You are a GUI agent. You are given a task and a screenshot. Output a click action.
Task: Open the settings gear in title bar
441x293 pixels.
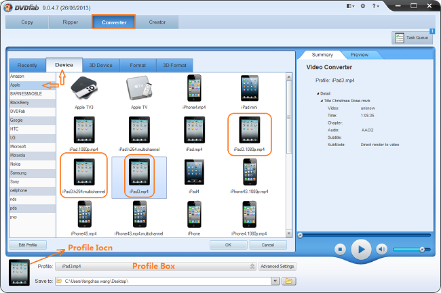coord(363,6)
